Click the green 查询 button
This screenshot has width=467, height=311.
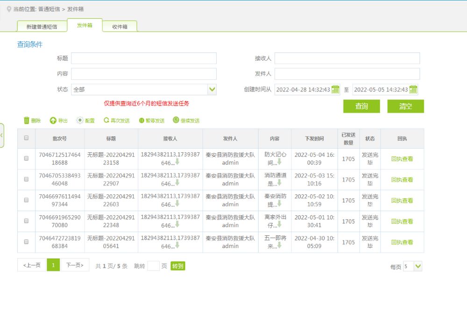click(x=361, y=106)
